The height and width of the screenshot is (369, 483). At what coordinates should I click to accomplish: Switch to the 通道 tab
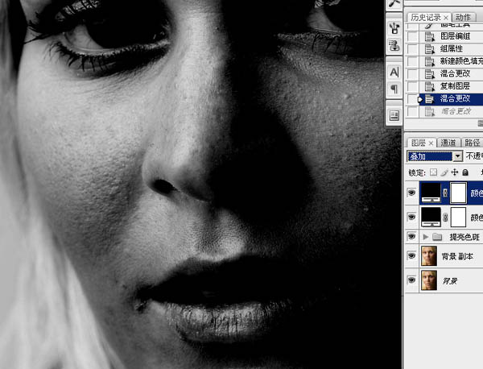point(448,143)
